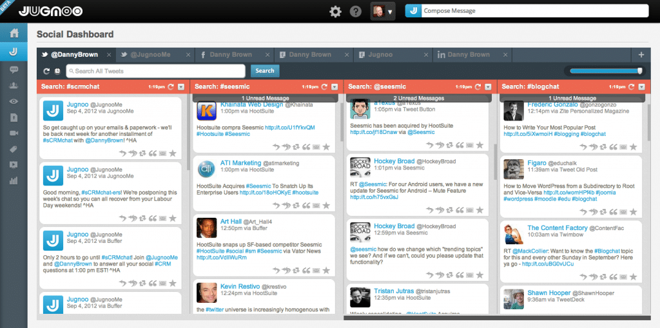Screen dimensions: 660x328
Task: Open the #blogchat column options dropdown
Action: point(641,86)
